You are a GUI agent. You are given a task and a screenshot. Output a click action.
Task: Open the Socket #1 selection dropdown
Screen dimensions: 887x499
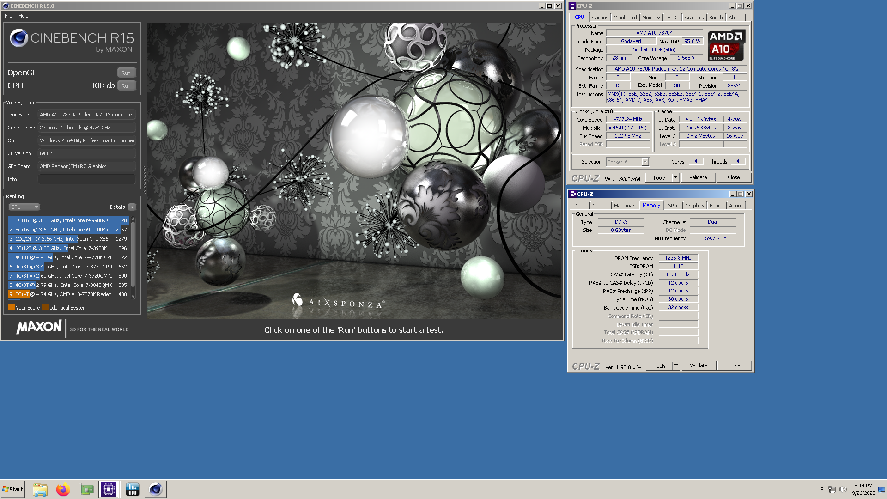pos(628,162)
